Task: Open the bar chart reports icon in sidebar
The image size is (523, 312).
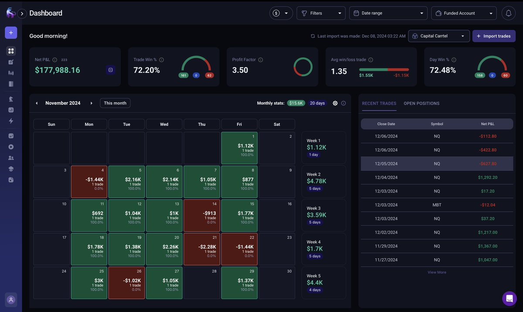Action: pos(11,110)
